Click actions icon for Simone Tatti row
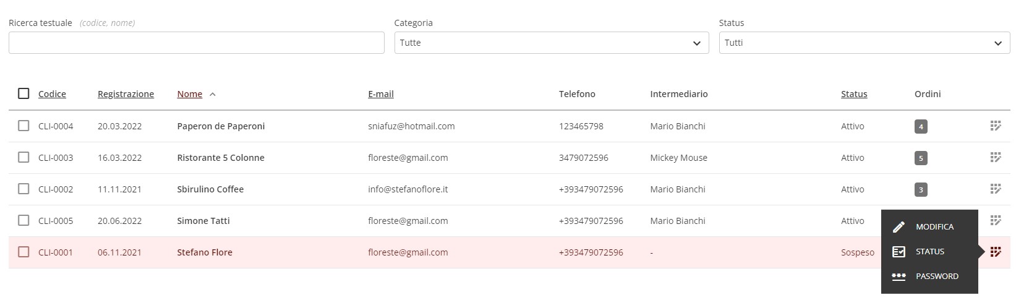The width and height of the screenshot is (1016, 305). 996,221
